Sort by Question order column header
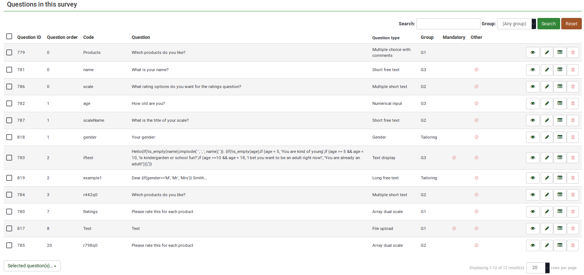The width and height of the screenshot is (584, 275). coord(62,37)
